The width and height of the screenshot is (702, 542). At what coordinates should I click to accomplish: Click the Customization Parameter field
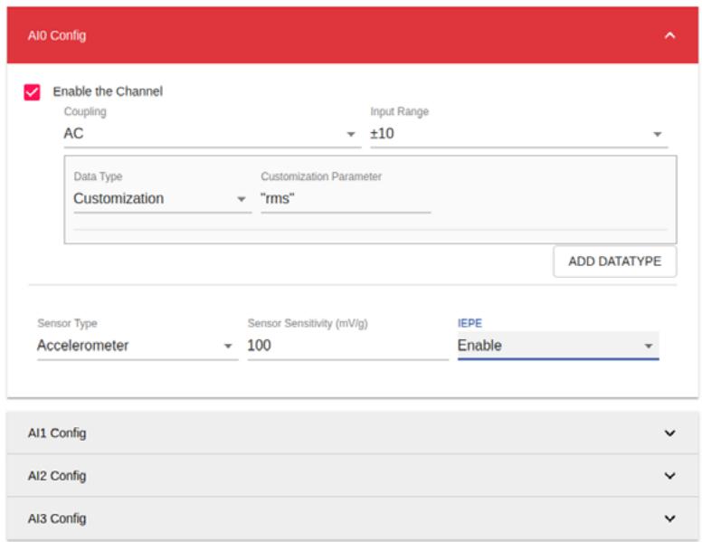tap(346, 199)
